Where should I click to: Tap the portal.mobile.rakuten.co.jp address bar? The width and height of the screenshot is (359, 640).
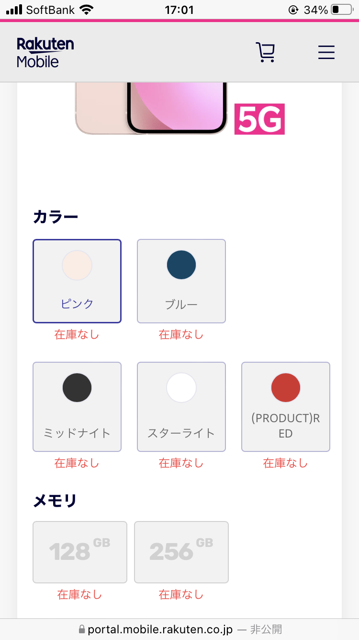coord(160,629)
